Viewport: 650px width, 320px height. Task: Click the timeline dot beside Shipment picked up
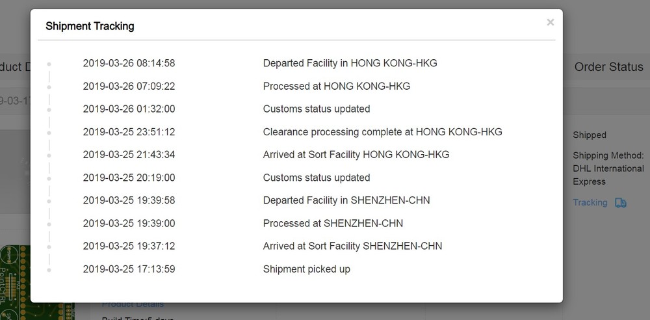49,269
